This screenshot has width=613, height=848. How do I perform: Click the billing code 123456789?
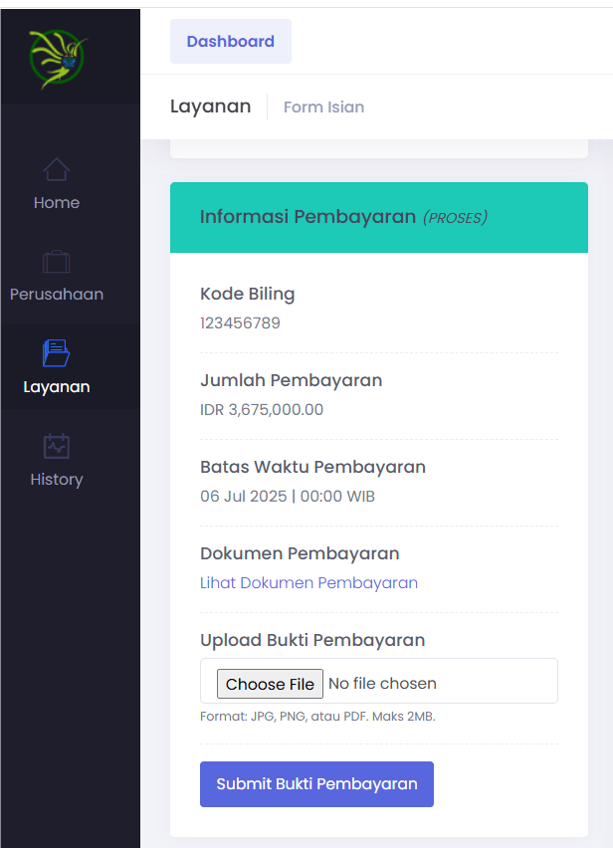[240, 323]
